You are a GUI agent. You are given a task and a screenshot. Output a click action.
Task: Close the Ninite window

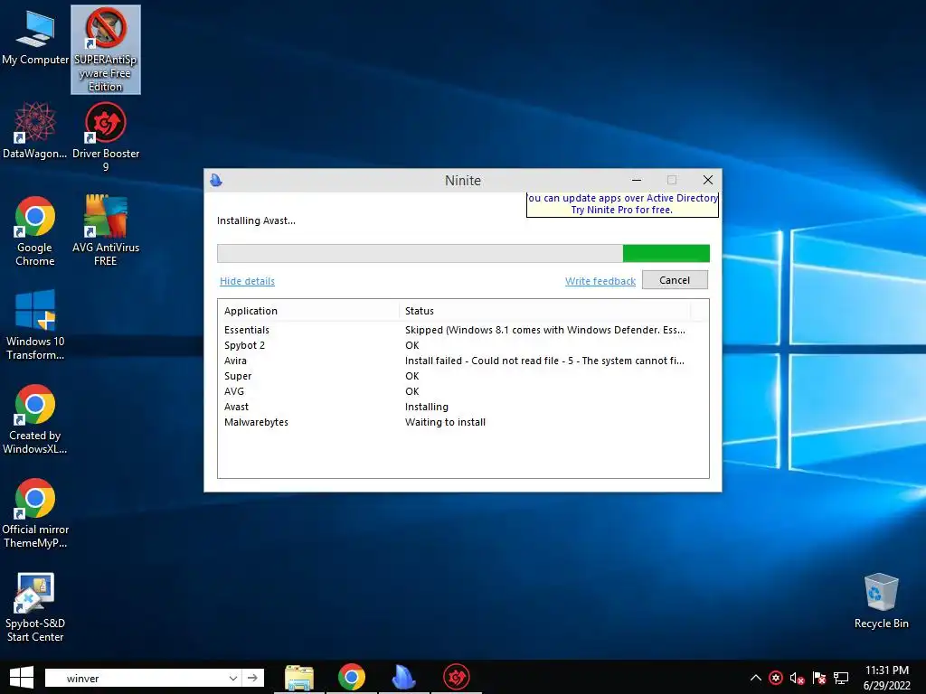pyautogui.click(x=708, y=180)
